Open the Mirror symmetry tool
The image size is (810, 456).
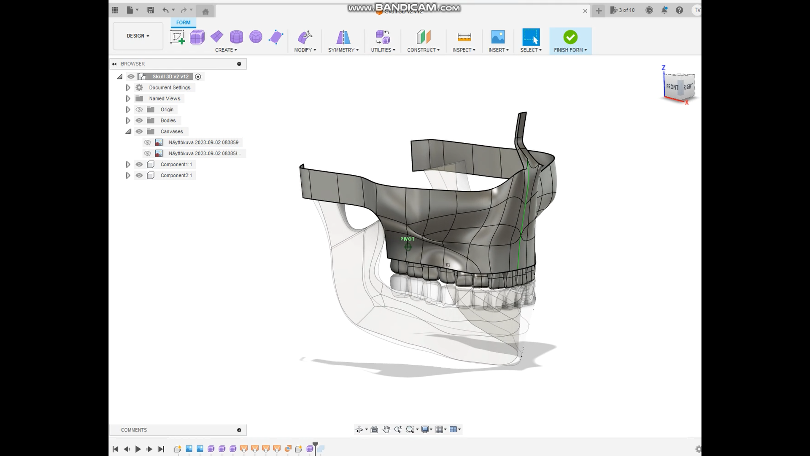(x=343, y=37)
